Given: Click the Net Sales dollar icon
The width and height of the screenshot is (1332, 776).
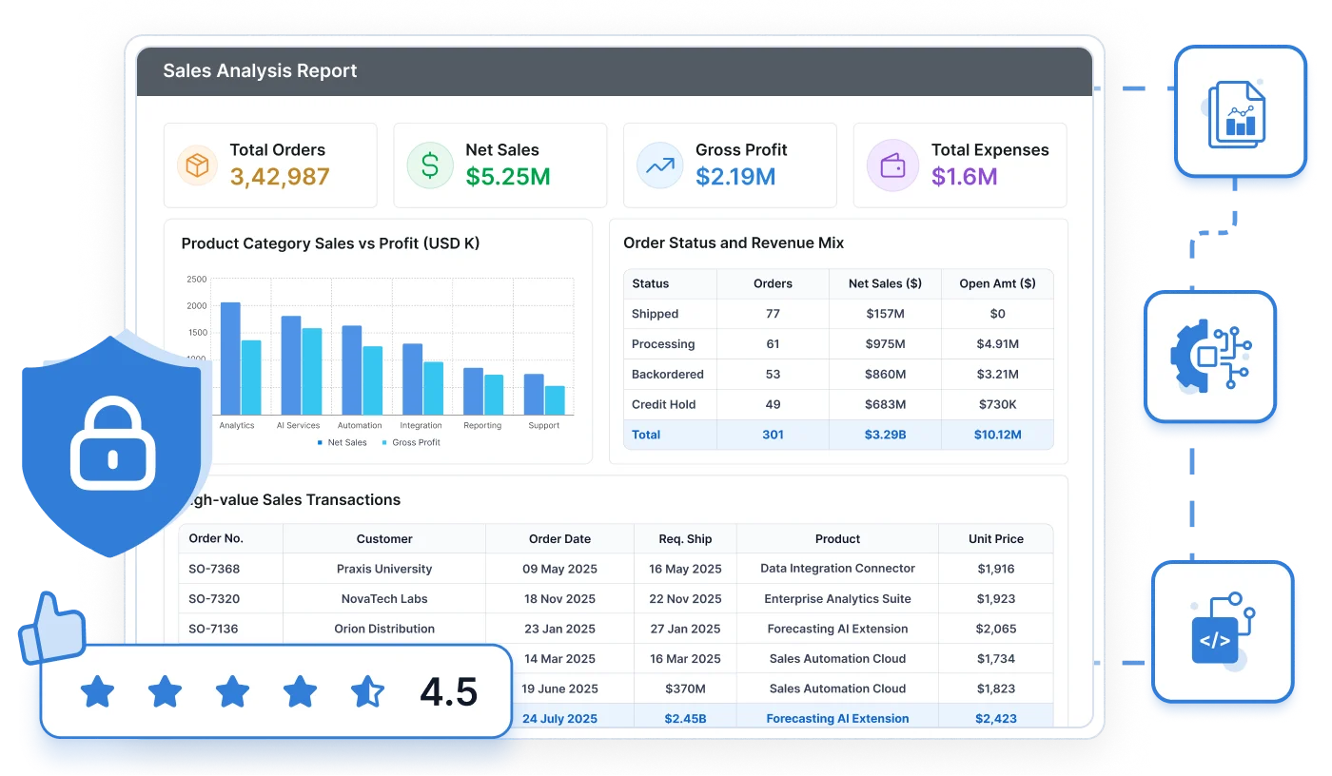Looking at the screenshot, I should coord(430,165).
